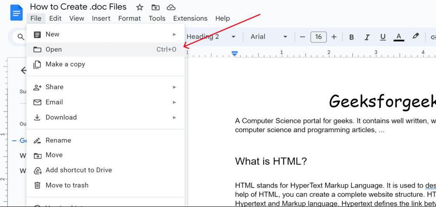
Task: Choose Download in the File menu
Action: tap(106, 117)
